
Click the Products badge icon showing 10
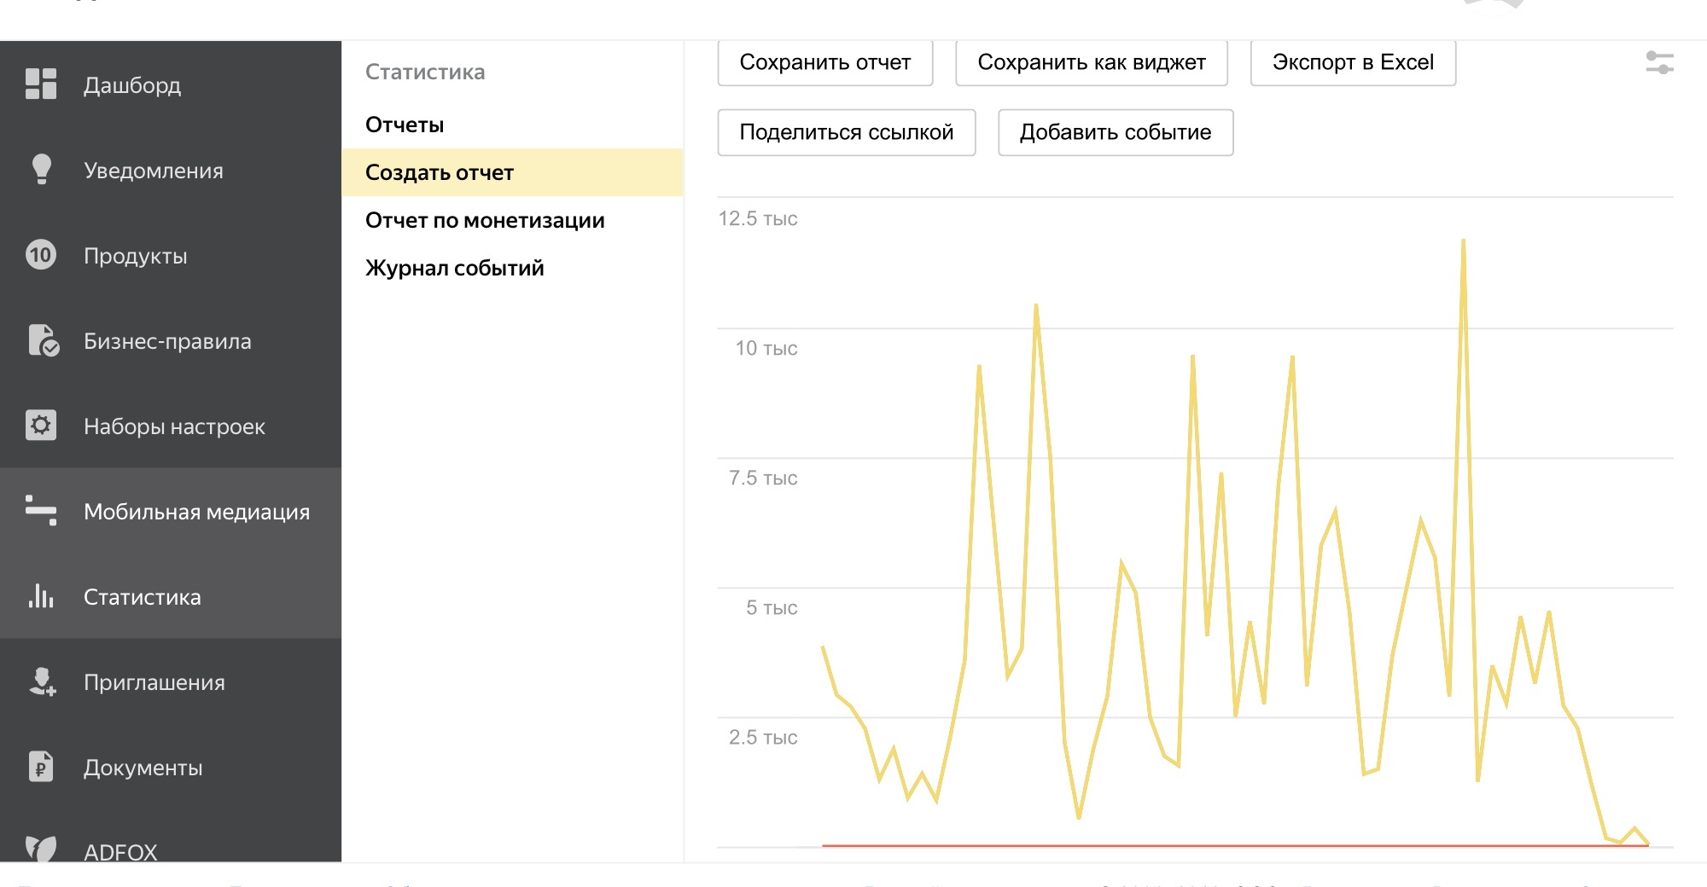tap(41, 255)
